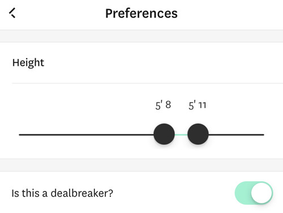Tap the Preferences page title
Viewport: 283px width, 213px height.
[141, 14]
